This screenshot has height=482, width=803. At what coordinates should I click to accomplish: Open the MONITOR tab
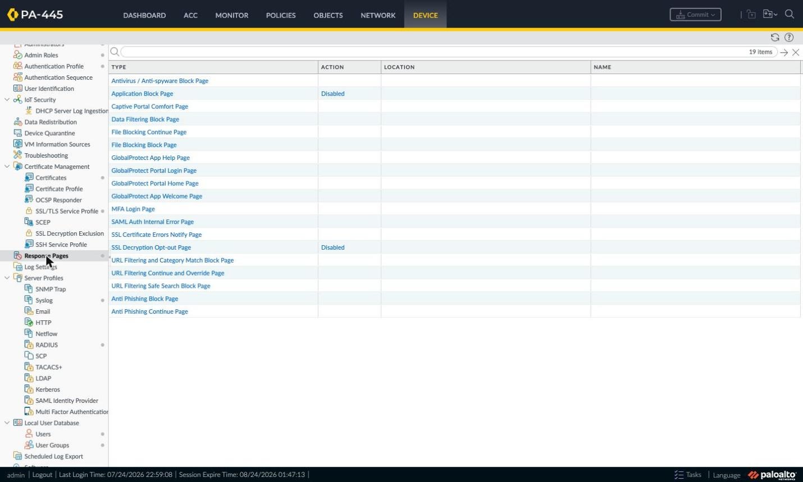click(x=231, y=15)
